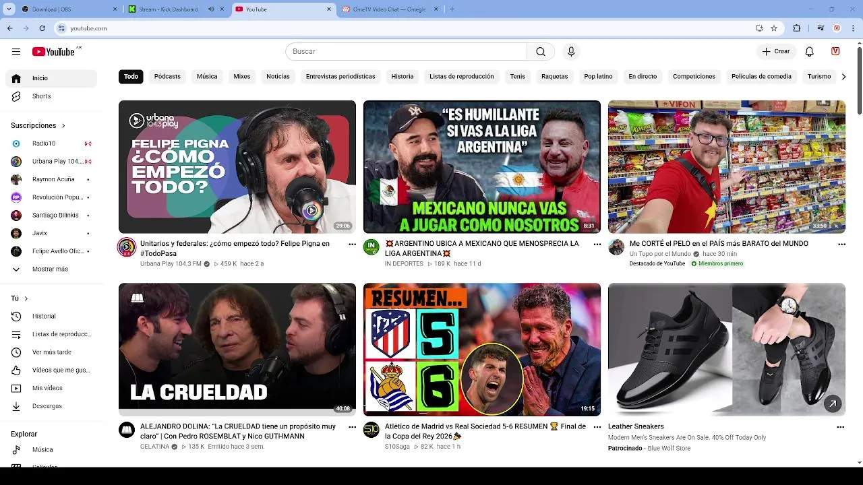Click the Buscar search field
This screenshot has height=485, width=863.
(x=406, y=52)
